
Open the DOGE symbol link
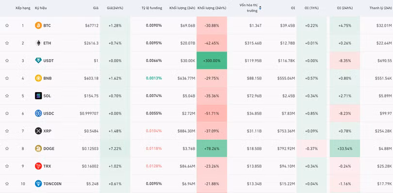tap(49, 148)
